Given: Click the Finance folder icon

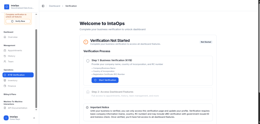Looking at the screenshot, I should tap(5, 86).
